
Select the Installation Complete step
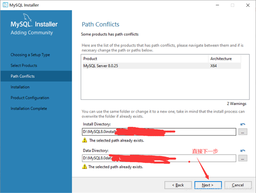pos(29,108)
